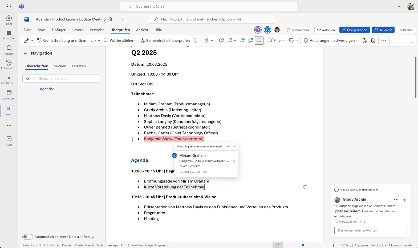Click accept change icon in ribbon
Viewport: 418px width, 248px height.
click(365, 40)
